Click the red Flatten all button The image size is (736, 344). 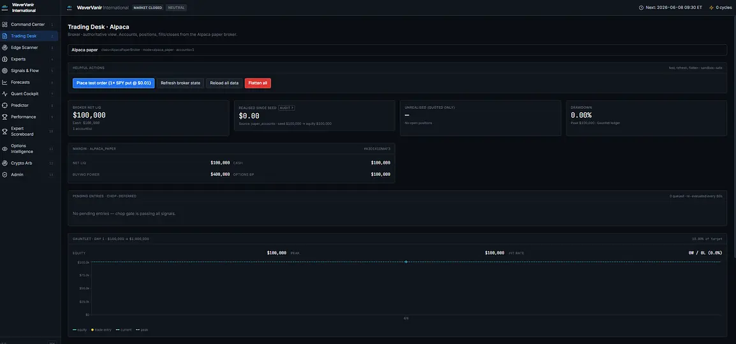pyautogui.click(x=258, y=83)
